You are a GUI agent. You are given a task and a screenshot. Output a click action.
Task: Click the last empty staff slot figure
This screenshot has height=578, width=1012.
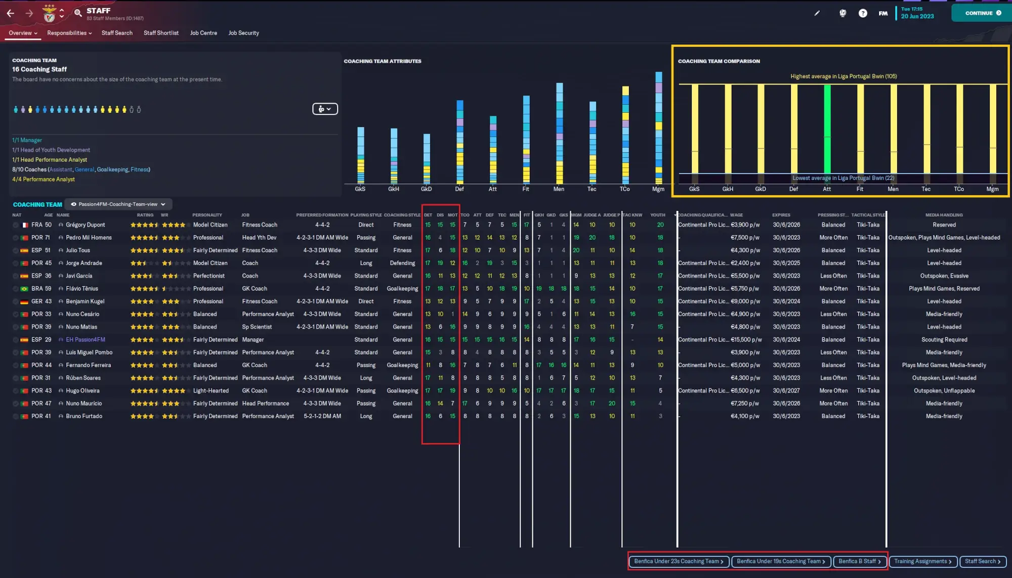pos(139,109)
